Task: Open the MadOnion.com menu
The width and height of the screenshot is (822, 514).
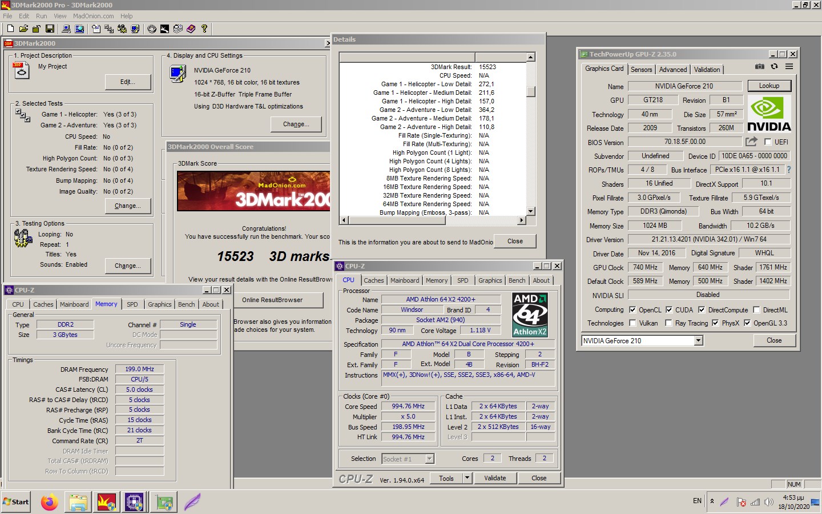Action: pyautogui.click(x=94, y=16)
